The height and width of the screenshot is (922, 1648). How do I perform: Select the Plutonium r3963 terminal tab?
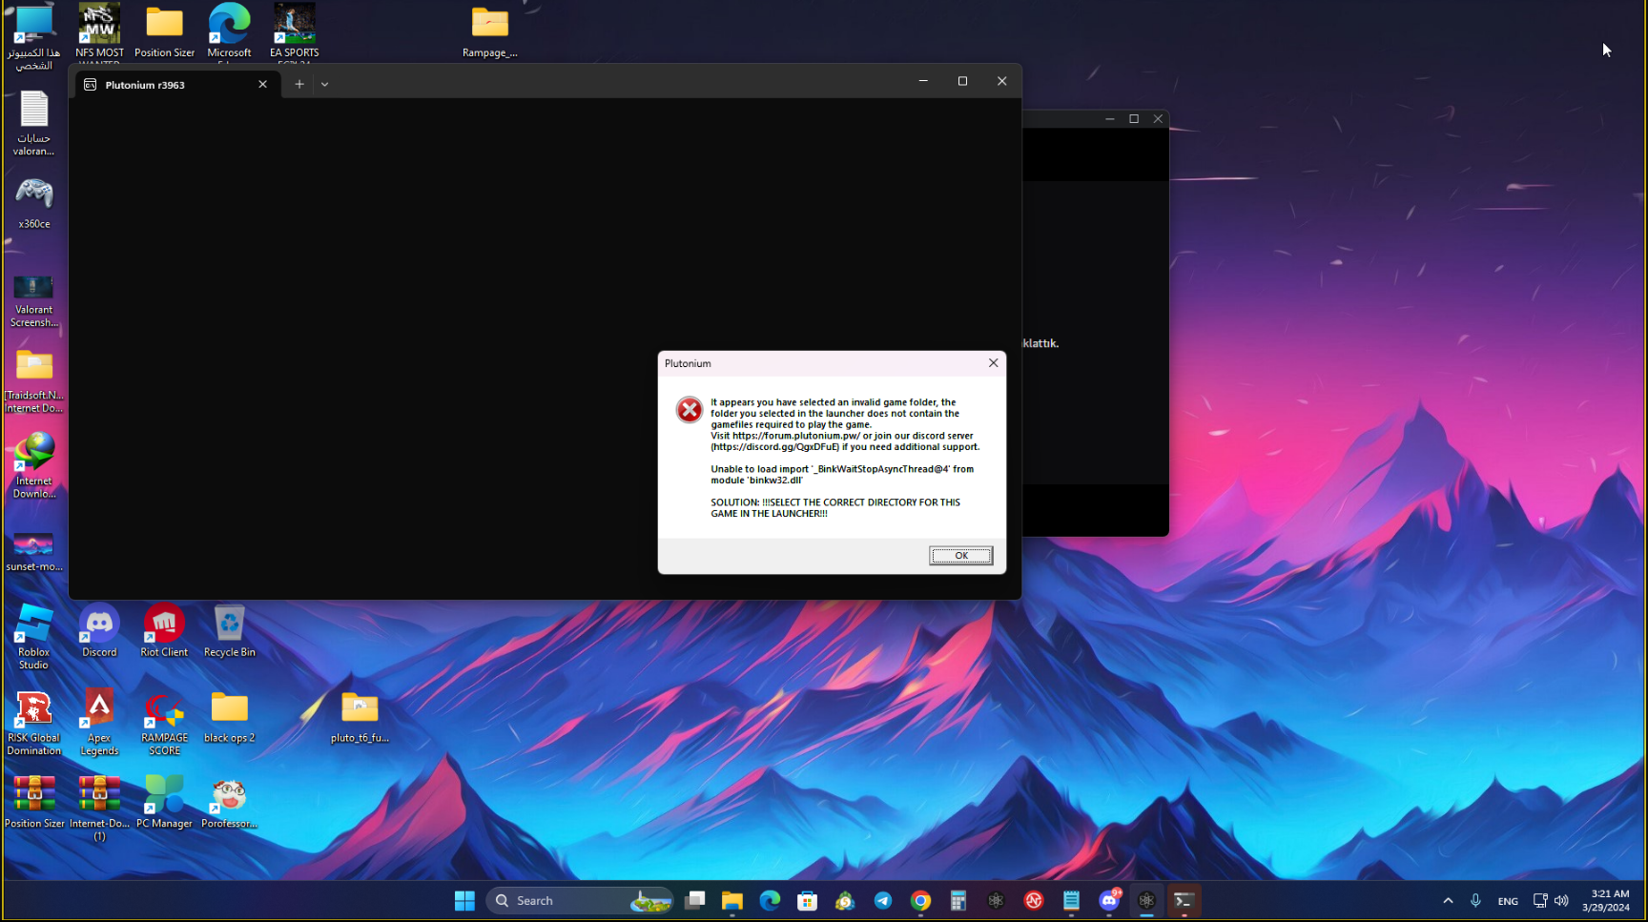(175, 85)
